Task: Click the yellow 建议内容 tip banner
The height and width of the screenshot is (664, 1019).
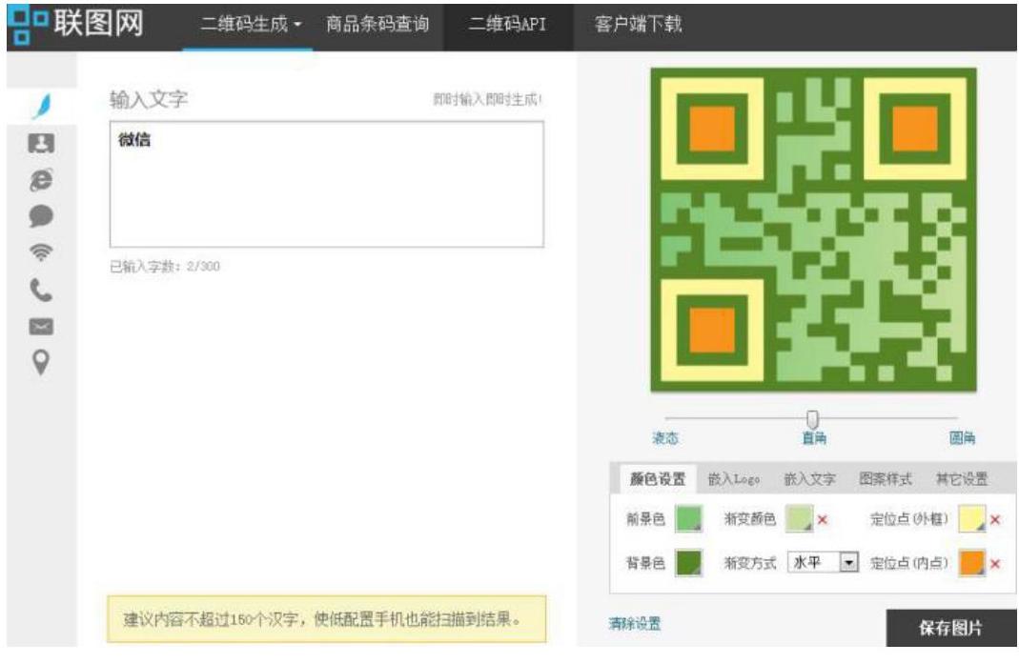Action: coord(327,619)
